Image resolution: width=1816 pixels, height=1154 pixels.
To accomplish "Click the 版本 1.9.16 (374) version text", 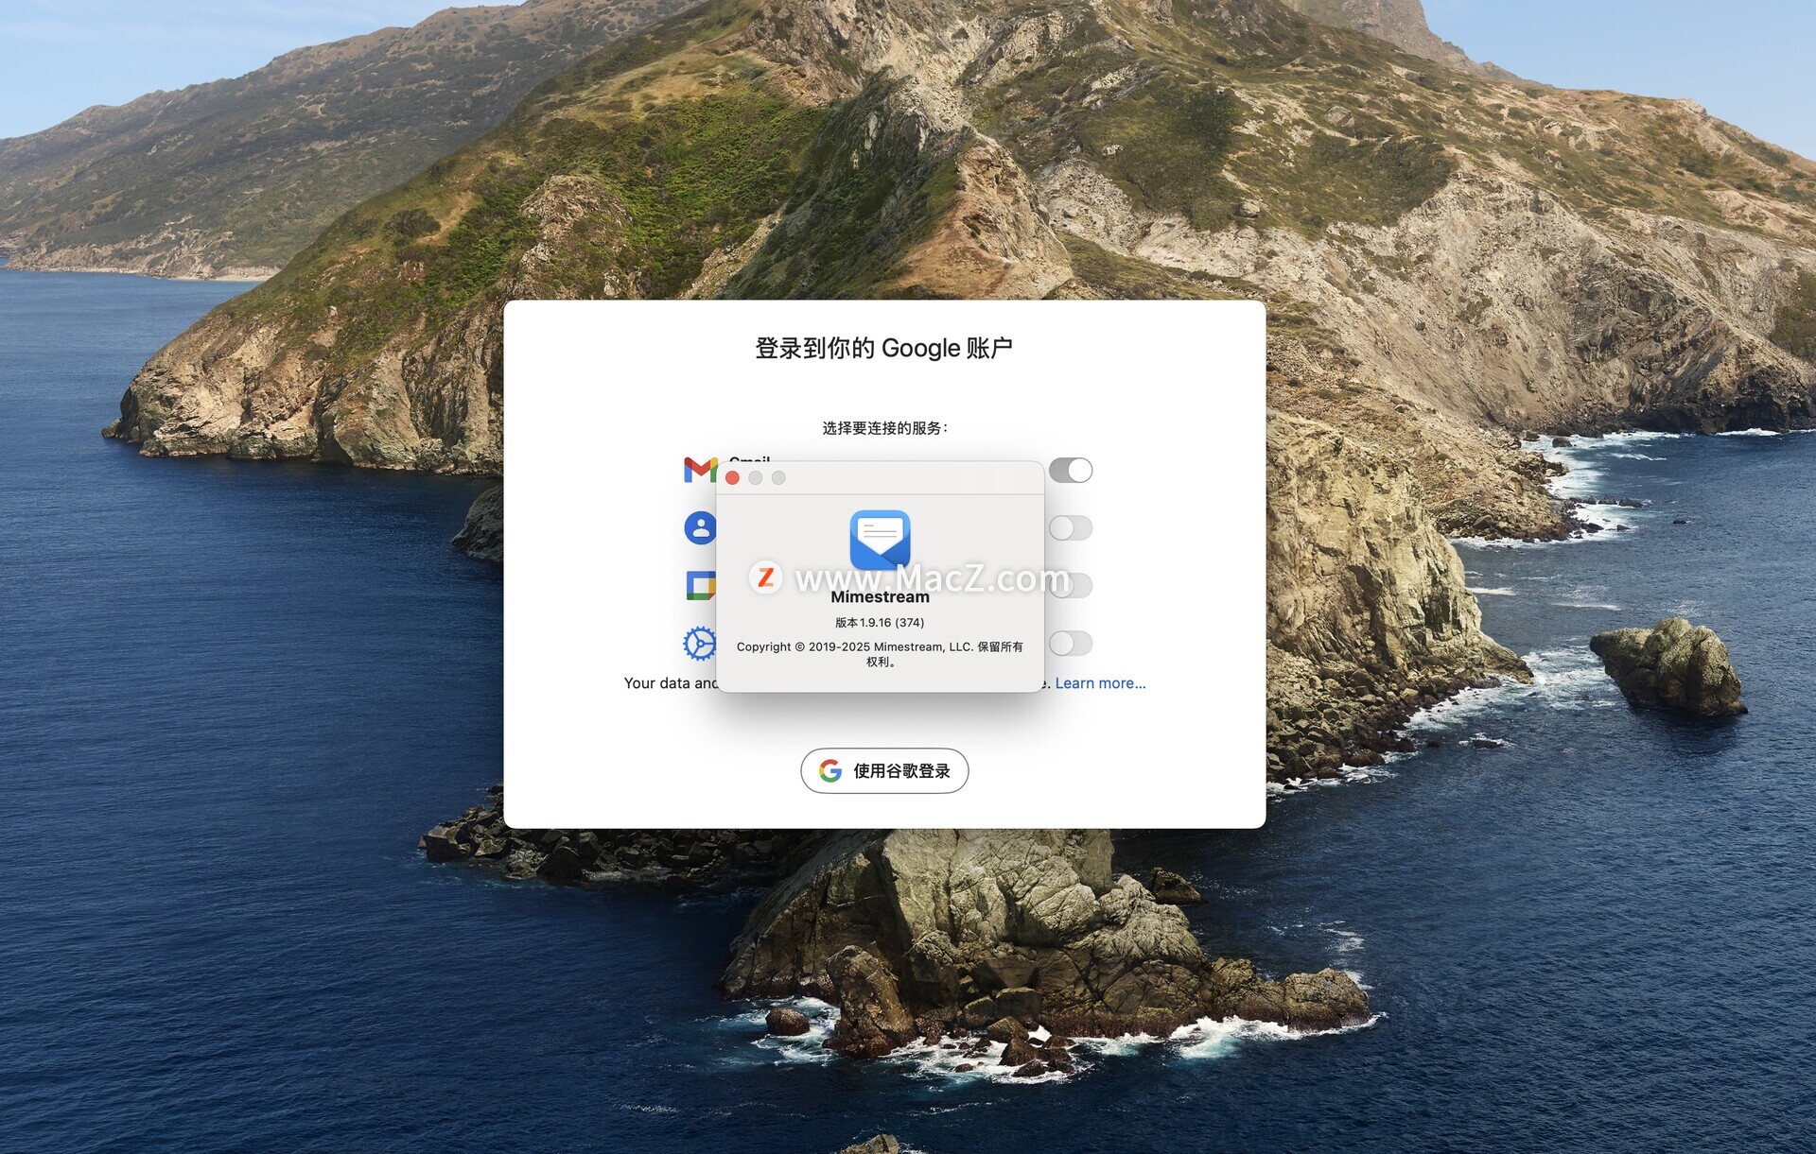I will coord(880,623).
